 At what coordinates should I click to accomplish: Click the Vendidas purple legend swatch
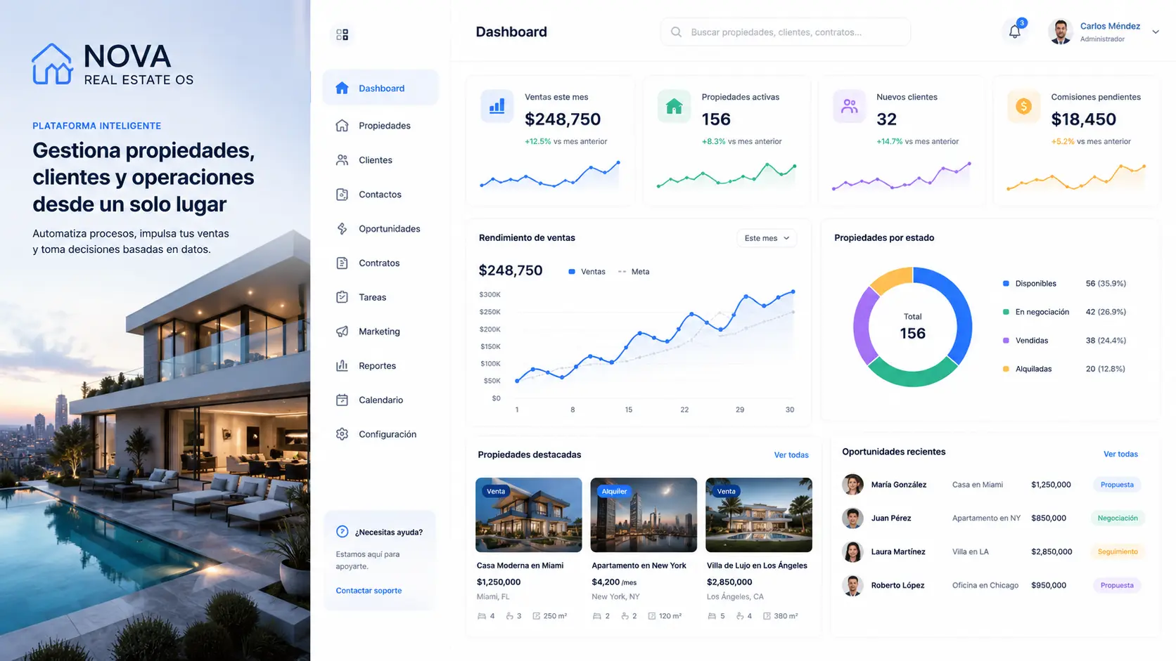1006,341
